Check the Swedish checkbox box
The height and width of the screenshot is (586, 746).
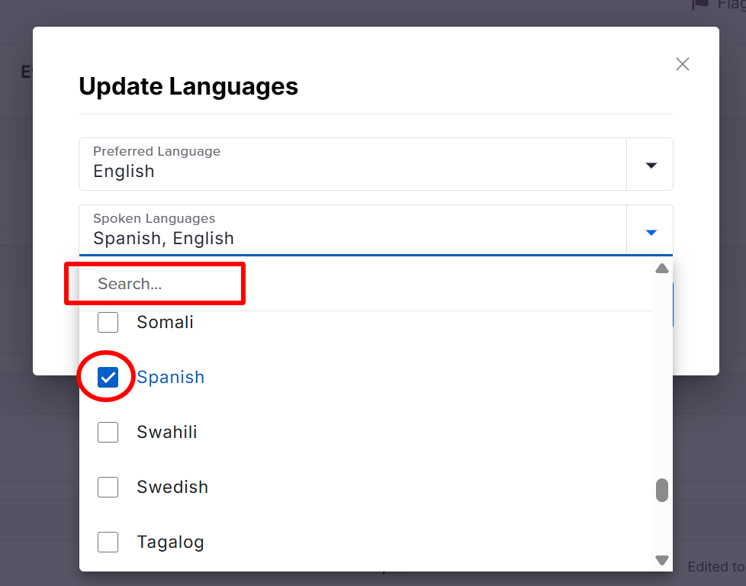pos(108,487)
